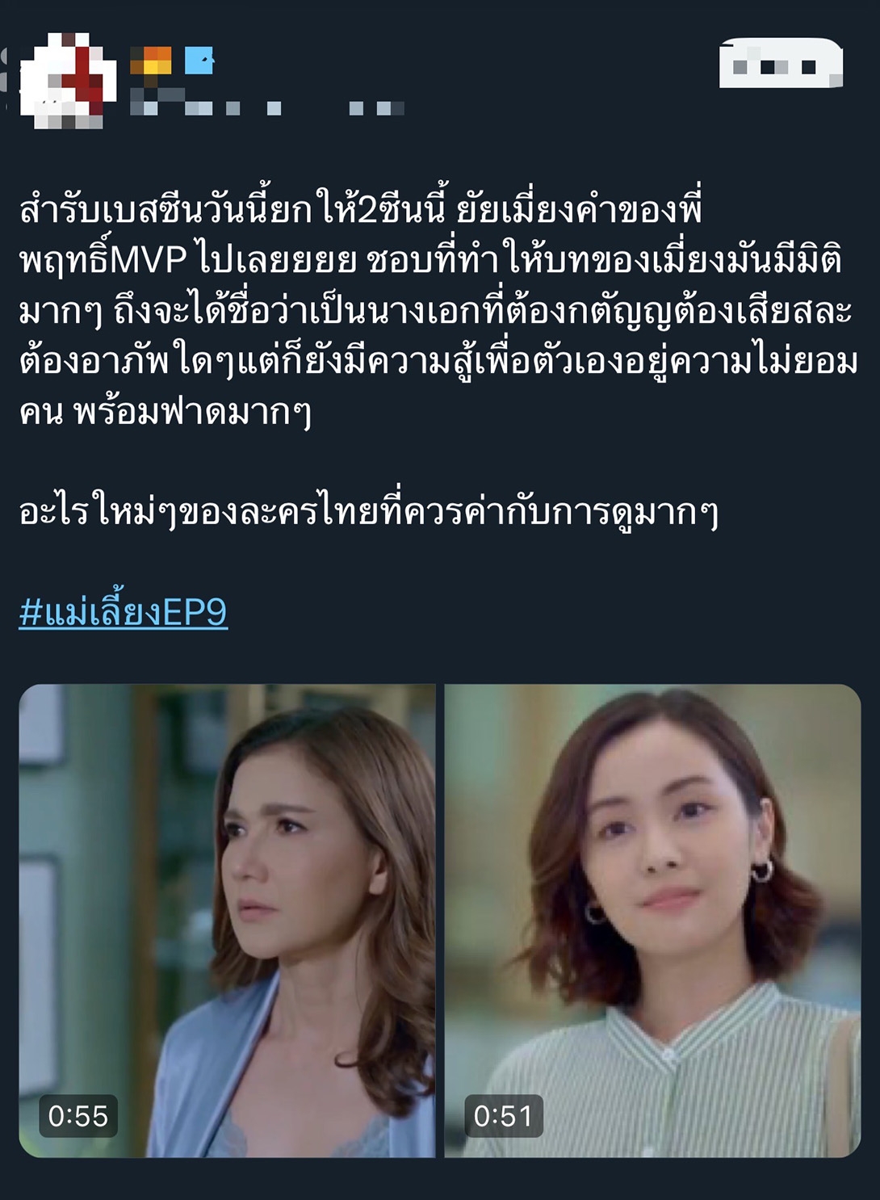
Task: Tap the closing line คน พร้อมฟาดมากๆ
Action: tap(166, 411)
